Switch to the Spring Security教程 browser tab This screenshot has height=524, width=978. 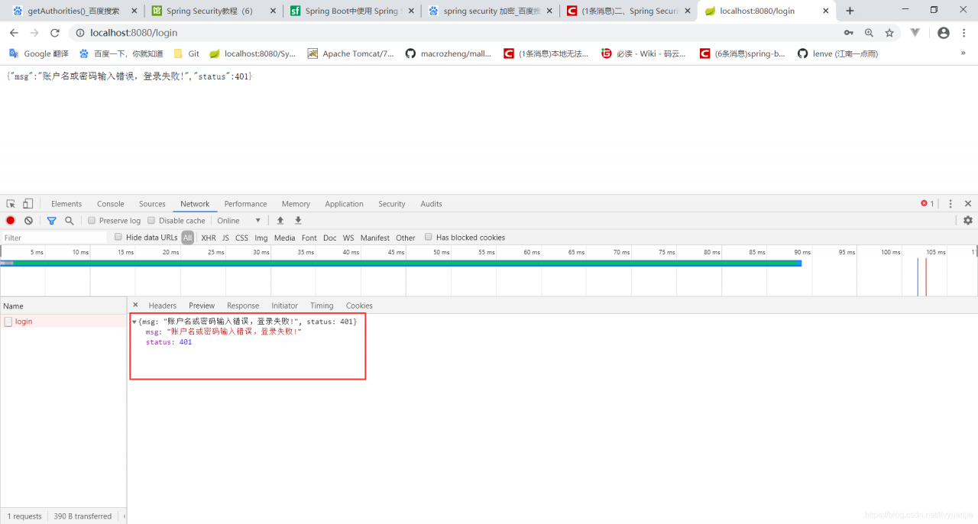click(213, 11)
